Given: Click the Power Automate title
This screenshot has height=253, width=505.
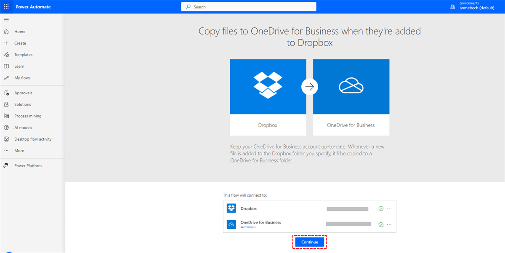Looking at the screenshot, I should click(33, 7).
